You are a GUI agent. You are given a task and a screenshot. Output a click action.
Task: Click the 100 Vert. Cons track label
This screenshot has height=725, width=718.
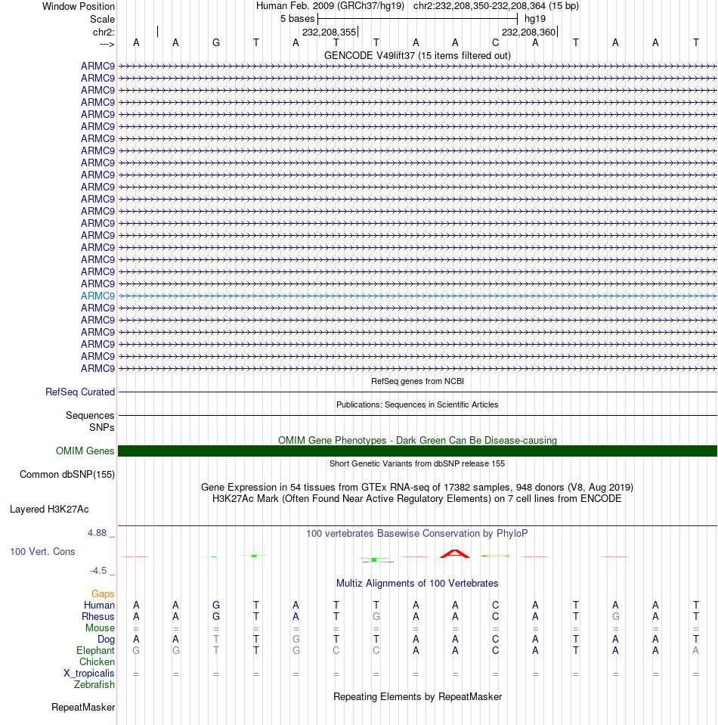coord(42,552)
